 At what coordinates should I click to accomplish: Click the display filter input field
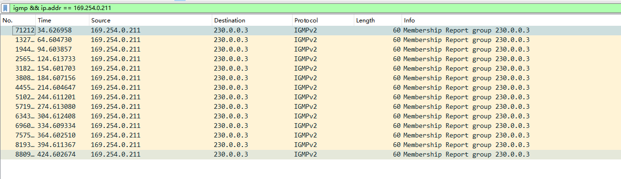[316, 8]
